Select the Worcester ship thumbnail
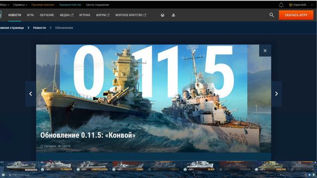This screenshot has width=317, height=178. pos(21,166)
